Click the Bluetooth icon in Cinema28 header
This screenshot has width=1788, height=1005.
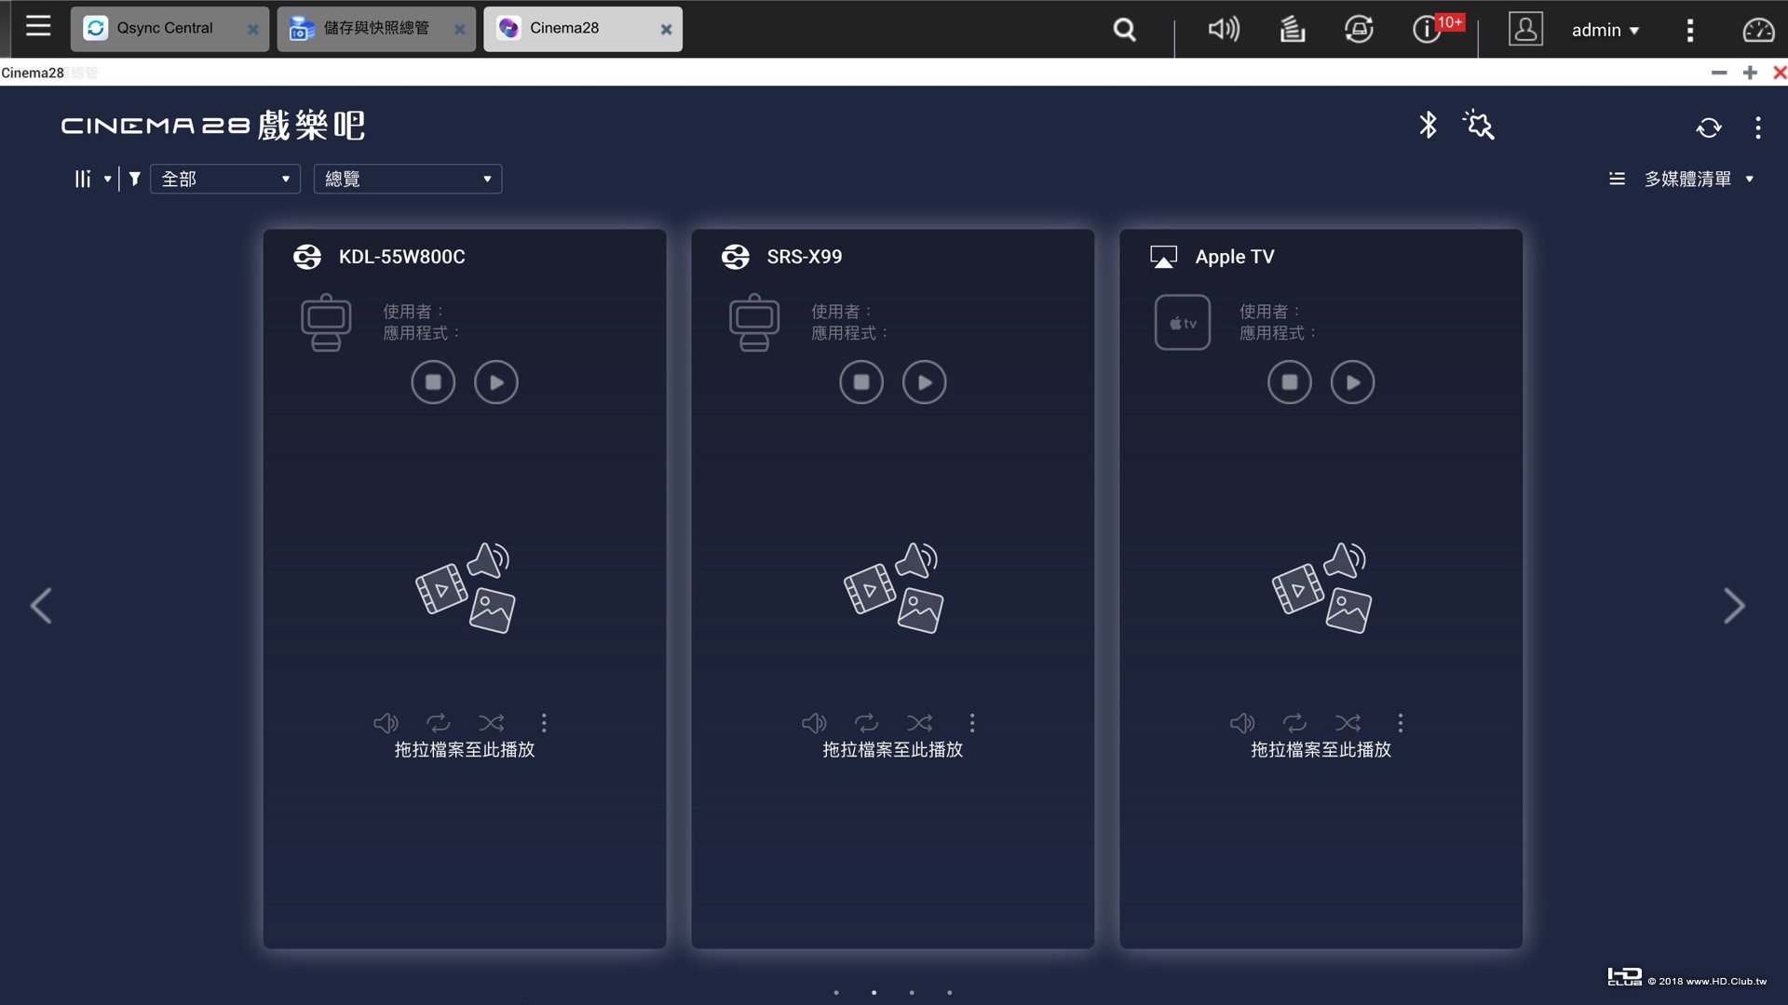click(1428, 125)
